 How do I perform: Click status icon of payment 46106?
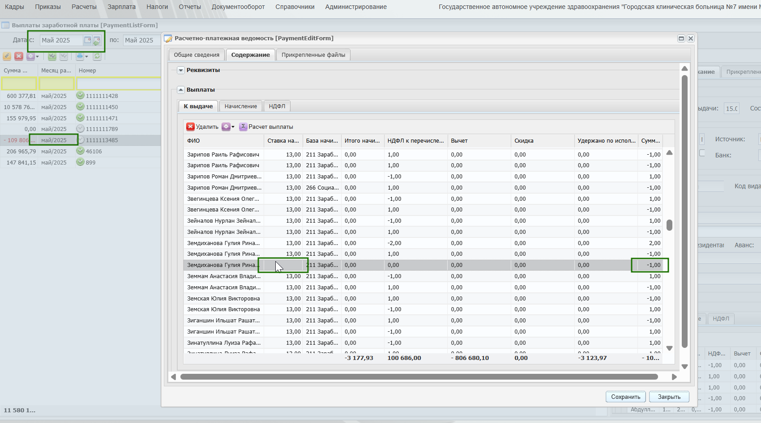(80, 151)
